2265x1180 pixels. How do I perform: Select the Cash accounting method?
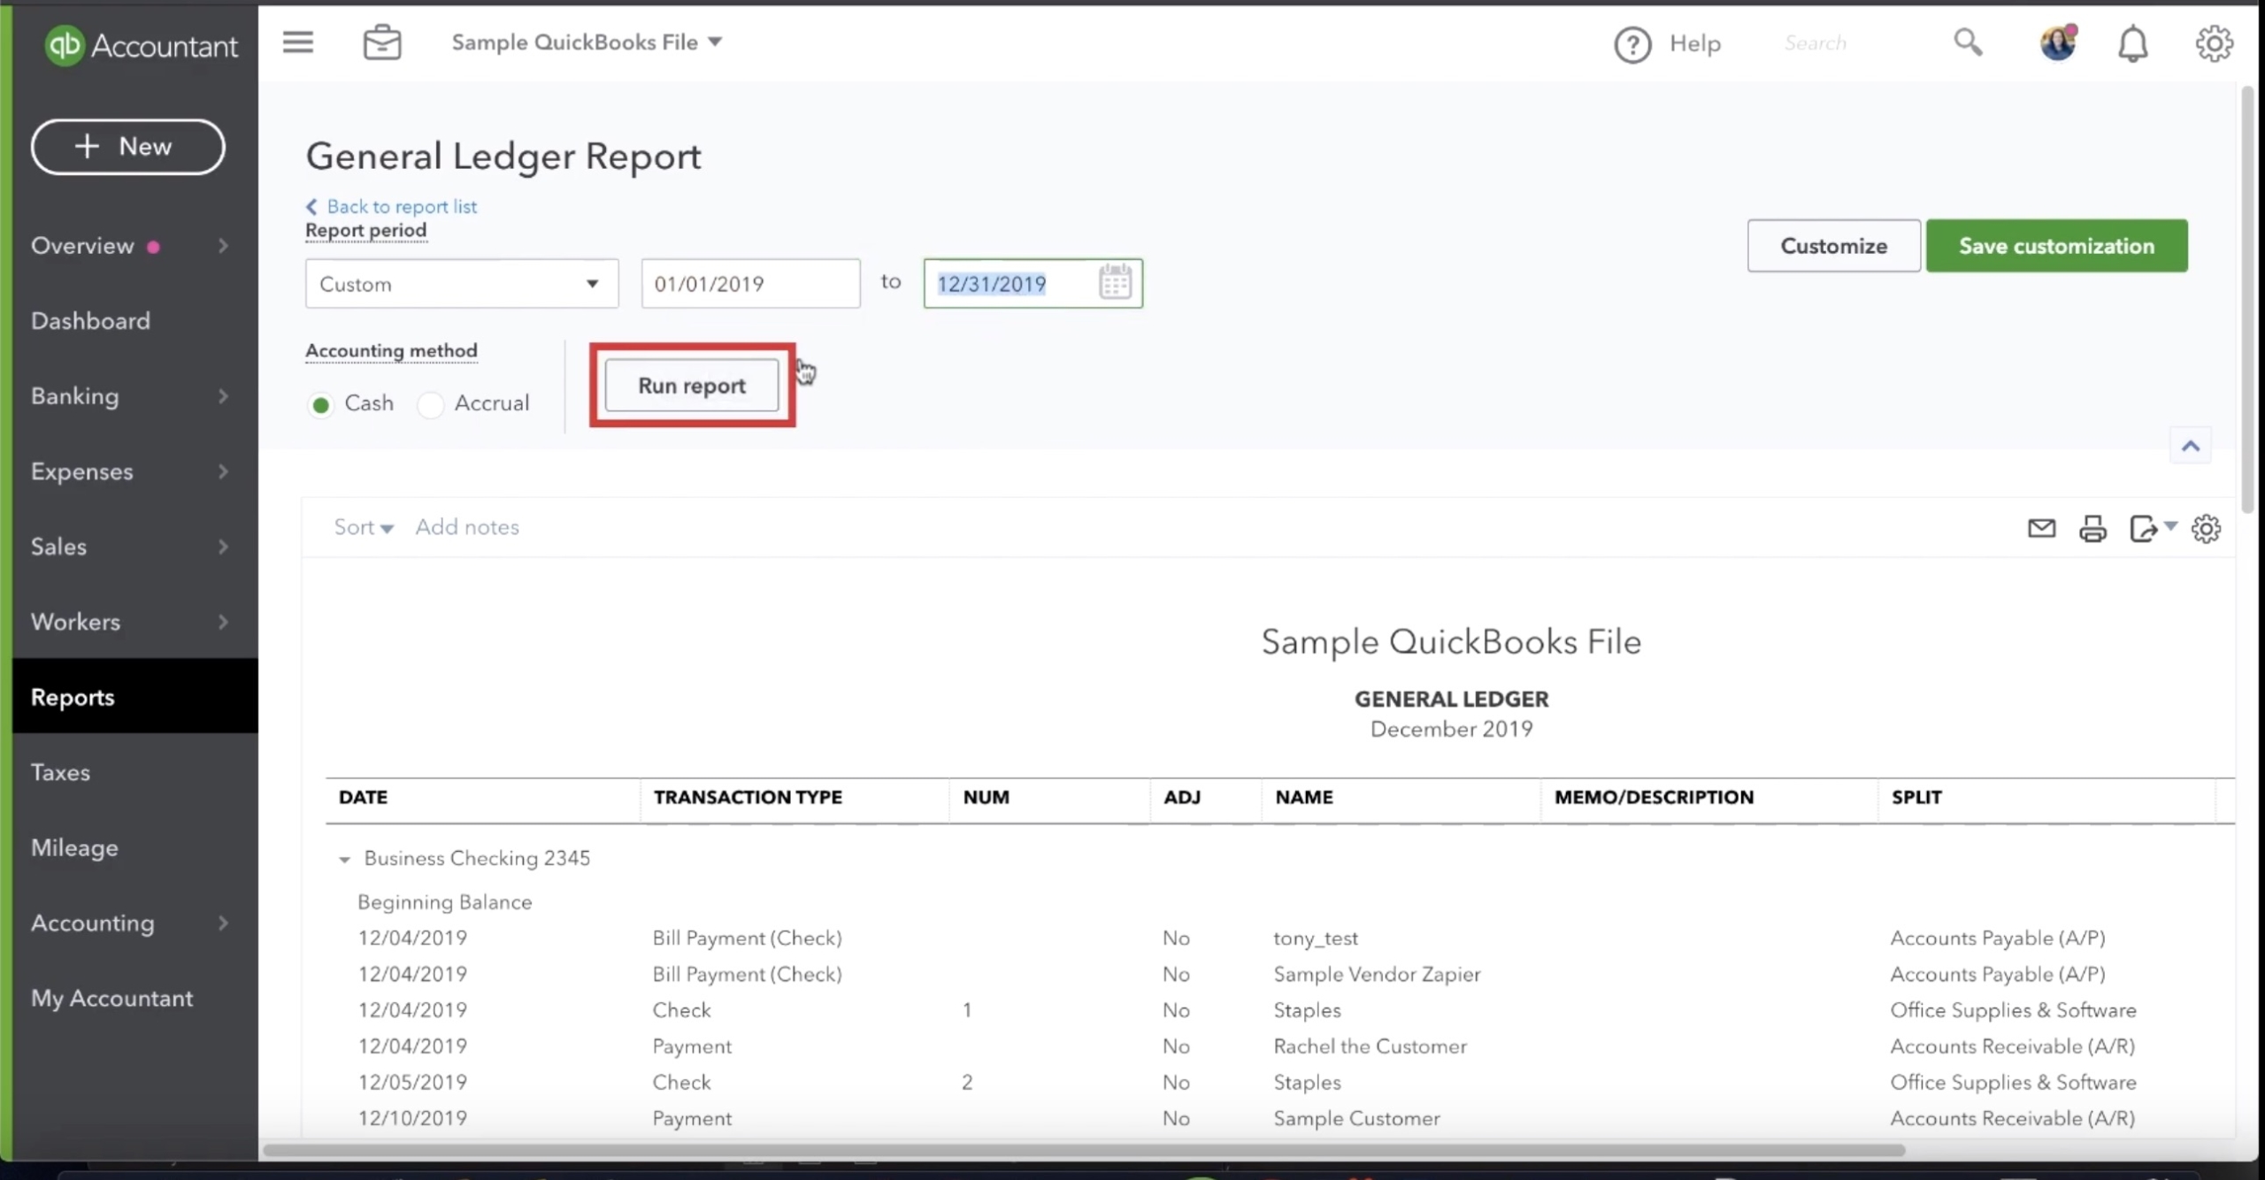pyautogui.click(x=320, y=405)
